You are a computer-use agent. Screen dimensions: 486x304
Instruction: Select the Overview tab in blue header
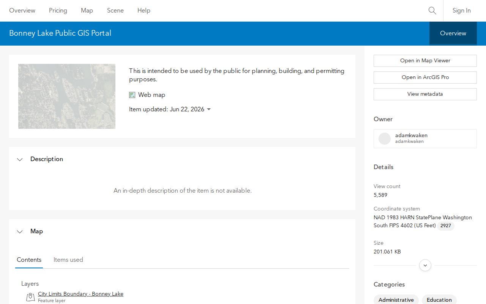click(453, 33)
